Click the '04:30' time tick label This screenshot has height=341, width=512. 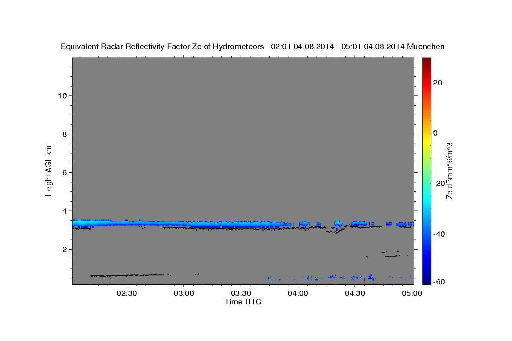tap(355, 294)
